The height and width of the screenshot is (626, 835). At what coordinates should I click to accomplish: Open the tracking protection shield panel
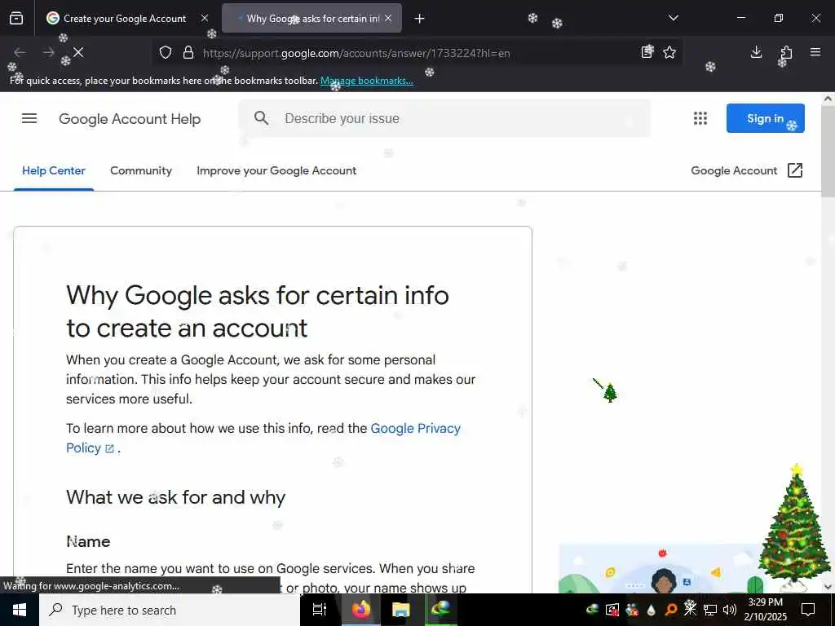[166, 53]
